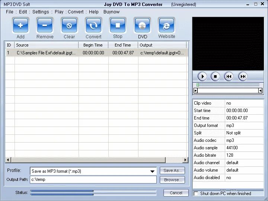Click the End time property value
This screenshot has width=268, height=201.
pyautogui.click(x=244, y=118)
